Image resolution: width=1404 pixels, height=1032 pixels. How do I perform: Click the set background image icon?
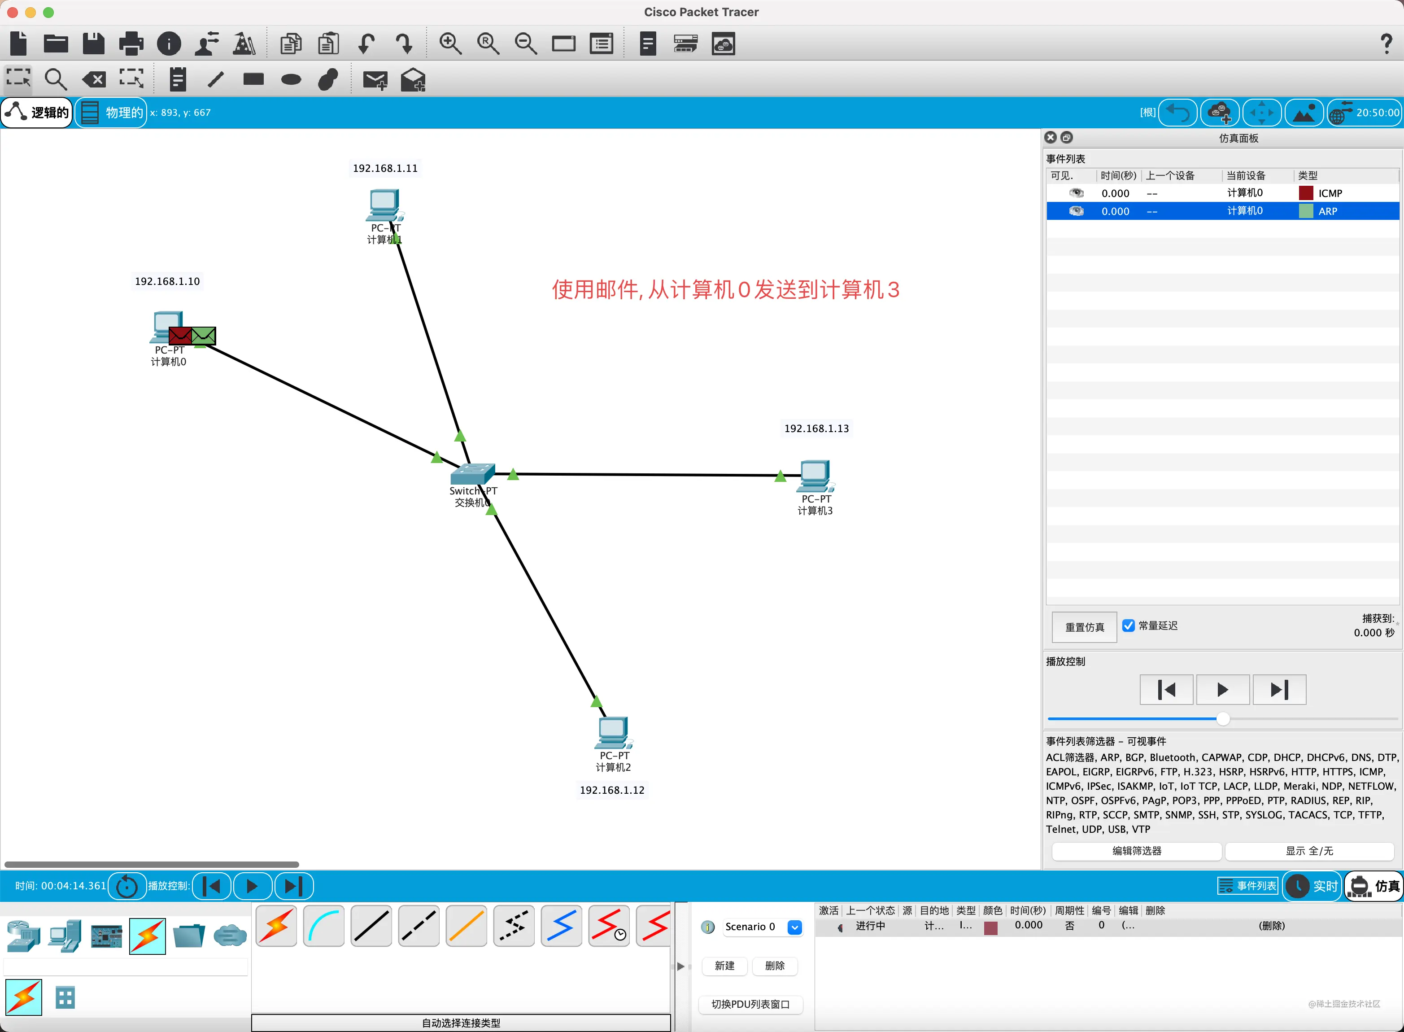(x=1304, y=113)
